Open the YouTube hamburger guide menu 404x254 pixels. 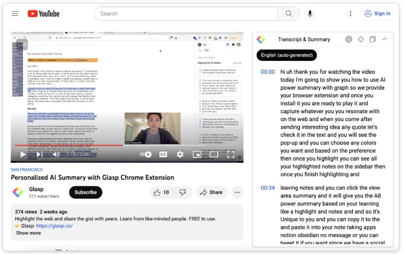15,14
